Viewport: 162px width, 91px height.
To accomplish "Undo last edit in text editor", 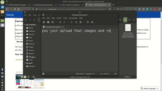I will coord(60,22).
